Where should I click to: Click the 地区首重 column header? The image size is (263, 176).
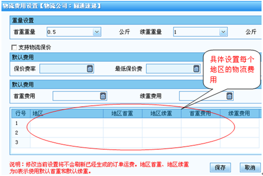[123, 114]
